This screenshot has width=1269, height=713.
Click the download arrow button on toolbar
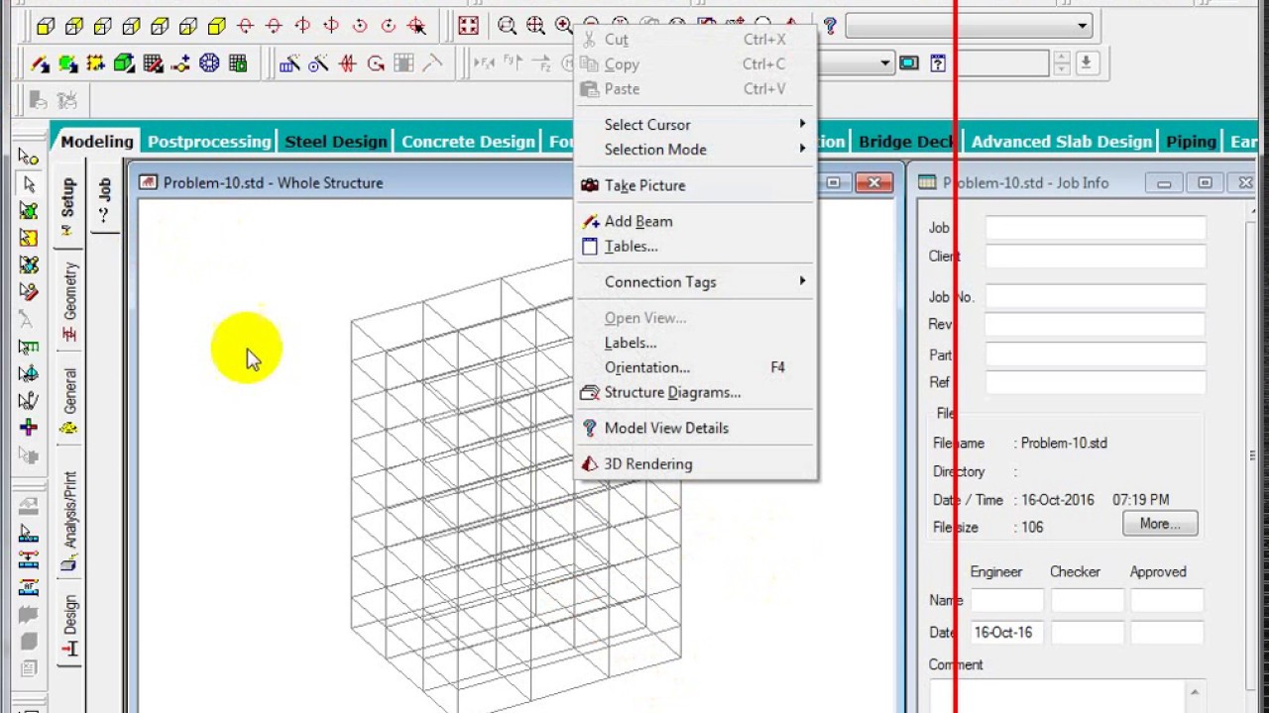click(x=1087, y=63)
